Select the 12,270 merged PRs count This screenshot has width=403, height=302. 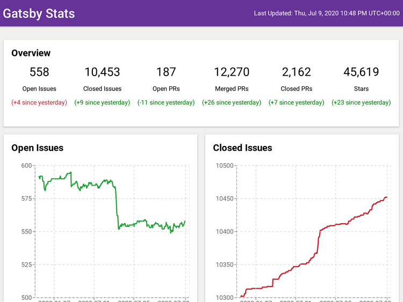point(232,72)
